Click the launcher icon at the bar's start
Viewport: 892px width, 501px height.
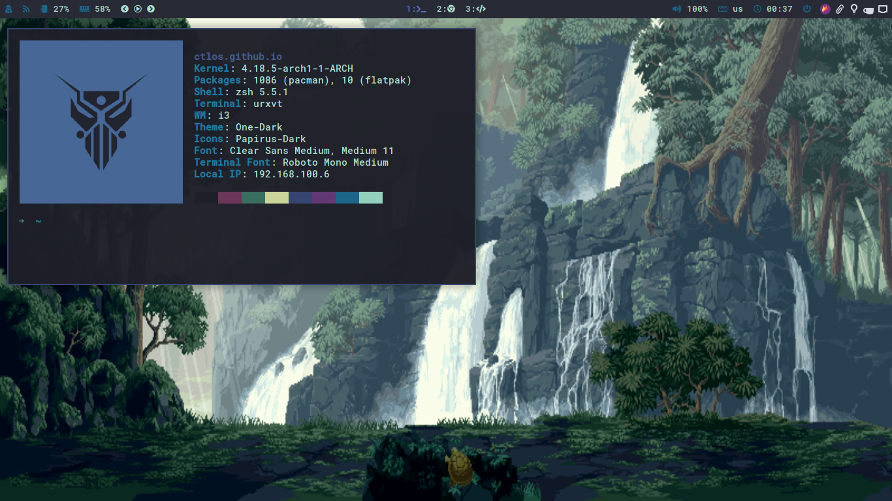tap(9, 9)
